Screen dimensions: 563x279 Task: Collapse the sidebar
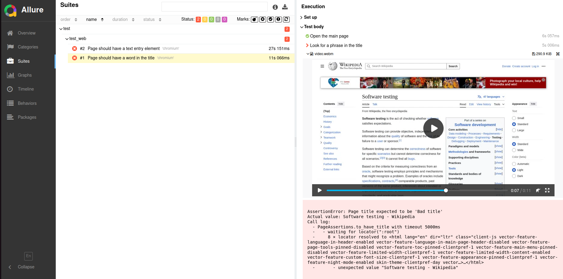tap(22, 267)
